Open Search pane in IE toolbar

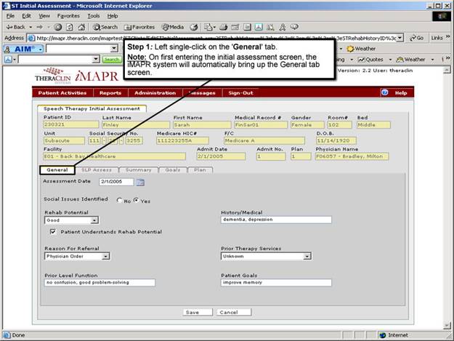tap(105, 27)
